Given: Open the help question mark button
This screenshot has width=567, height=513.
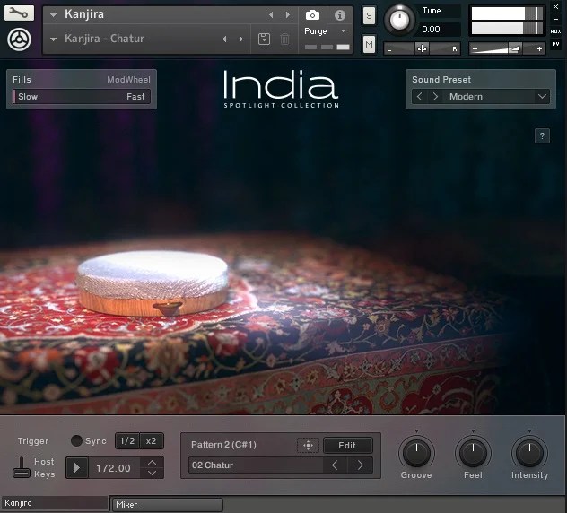Looking at the screenshot, I should click(x=542, y=136).
